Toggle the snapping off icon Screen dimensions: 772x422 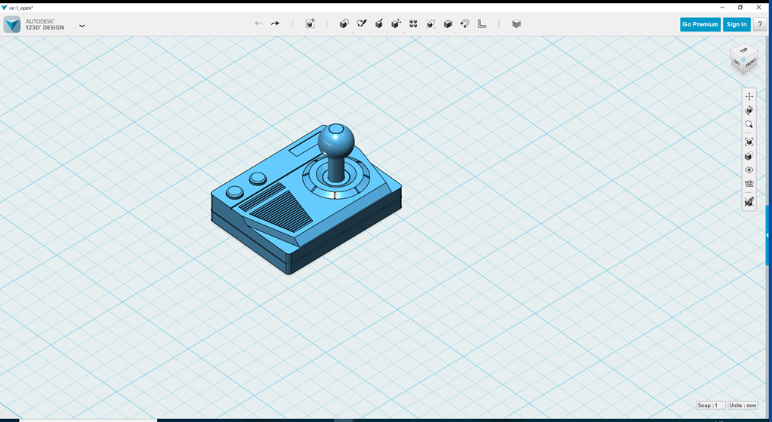point(749,202)
